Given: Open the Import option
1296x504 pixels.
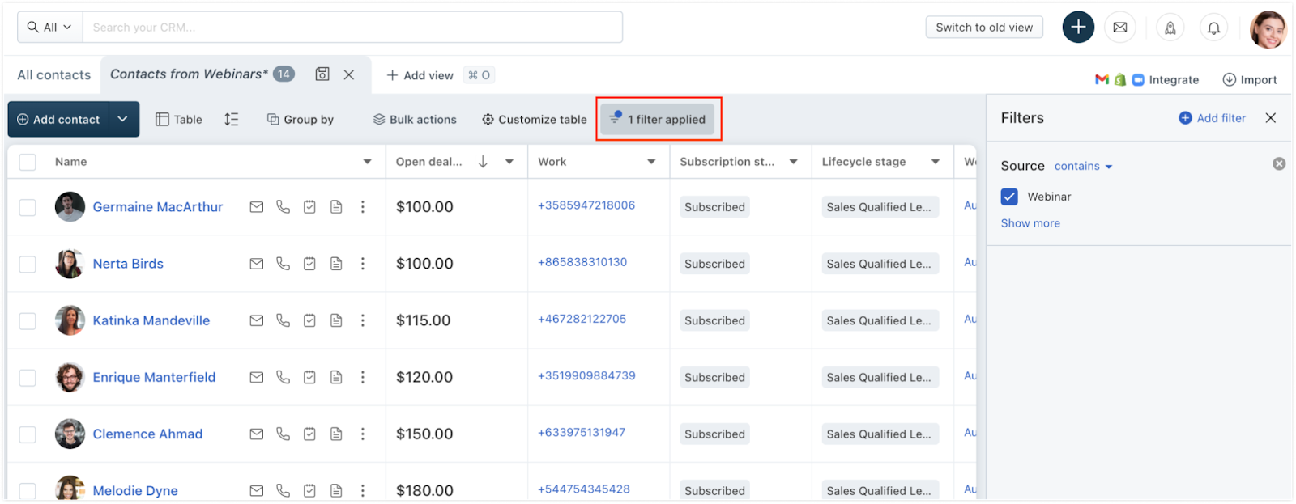Looking at the screenshot, I should click(1250, 79).
